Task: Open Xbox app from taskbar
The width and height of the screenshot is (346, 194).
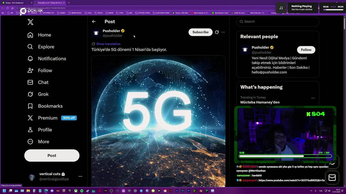Action: (x=76, y=191)
